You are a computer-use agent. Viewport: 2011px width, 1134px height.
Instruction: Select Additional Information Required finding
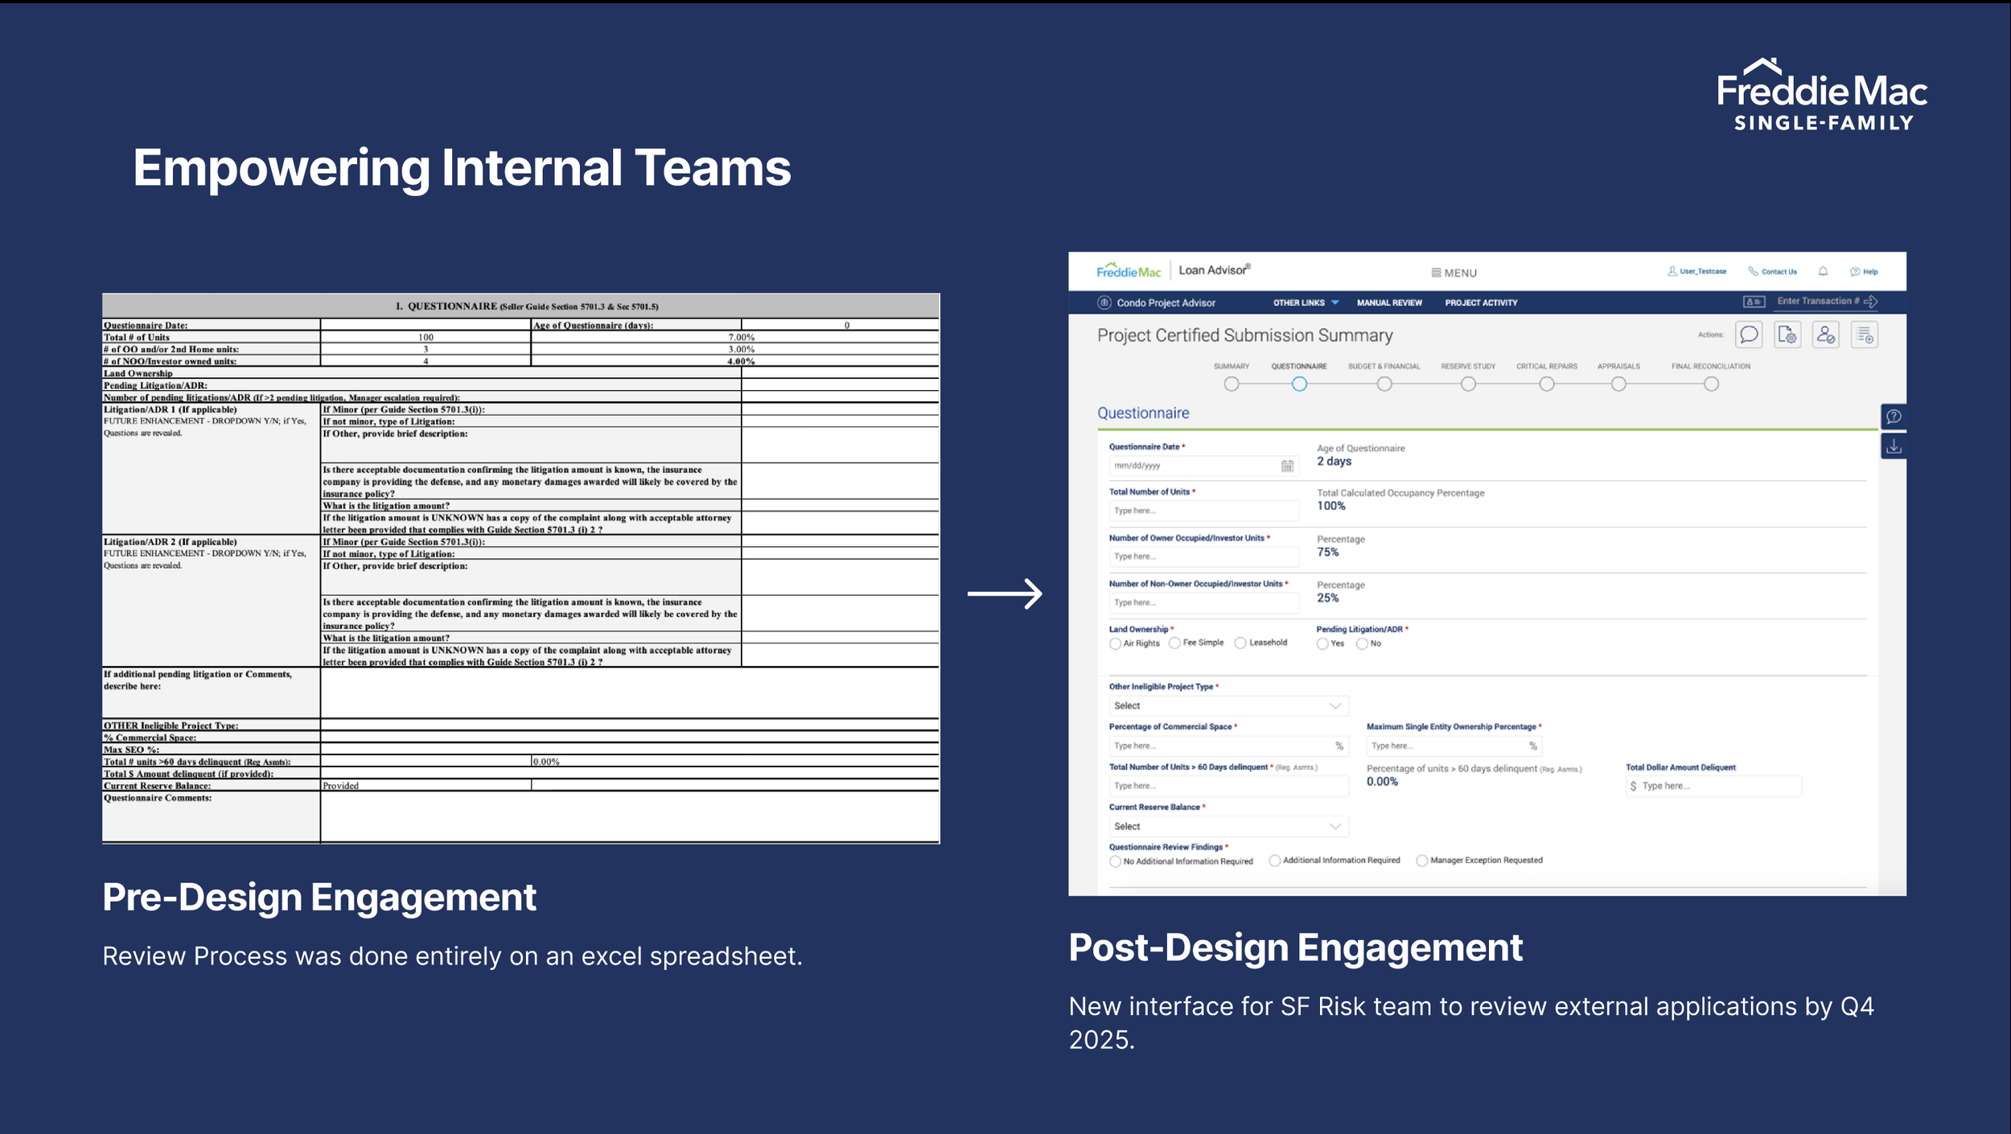pyautogui.click(x=1275, y=861)
